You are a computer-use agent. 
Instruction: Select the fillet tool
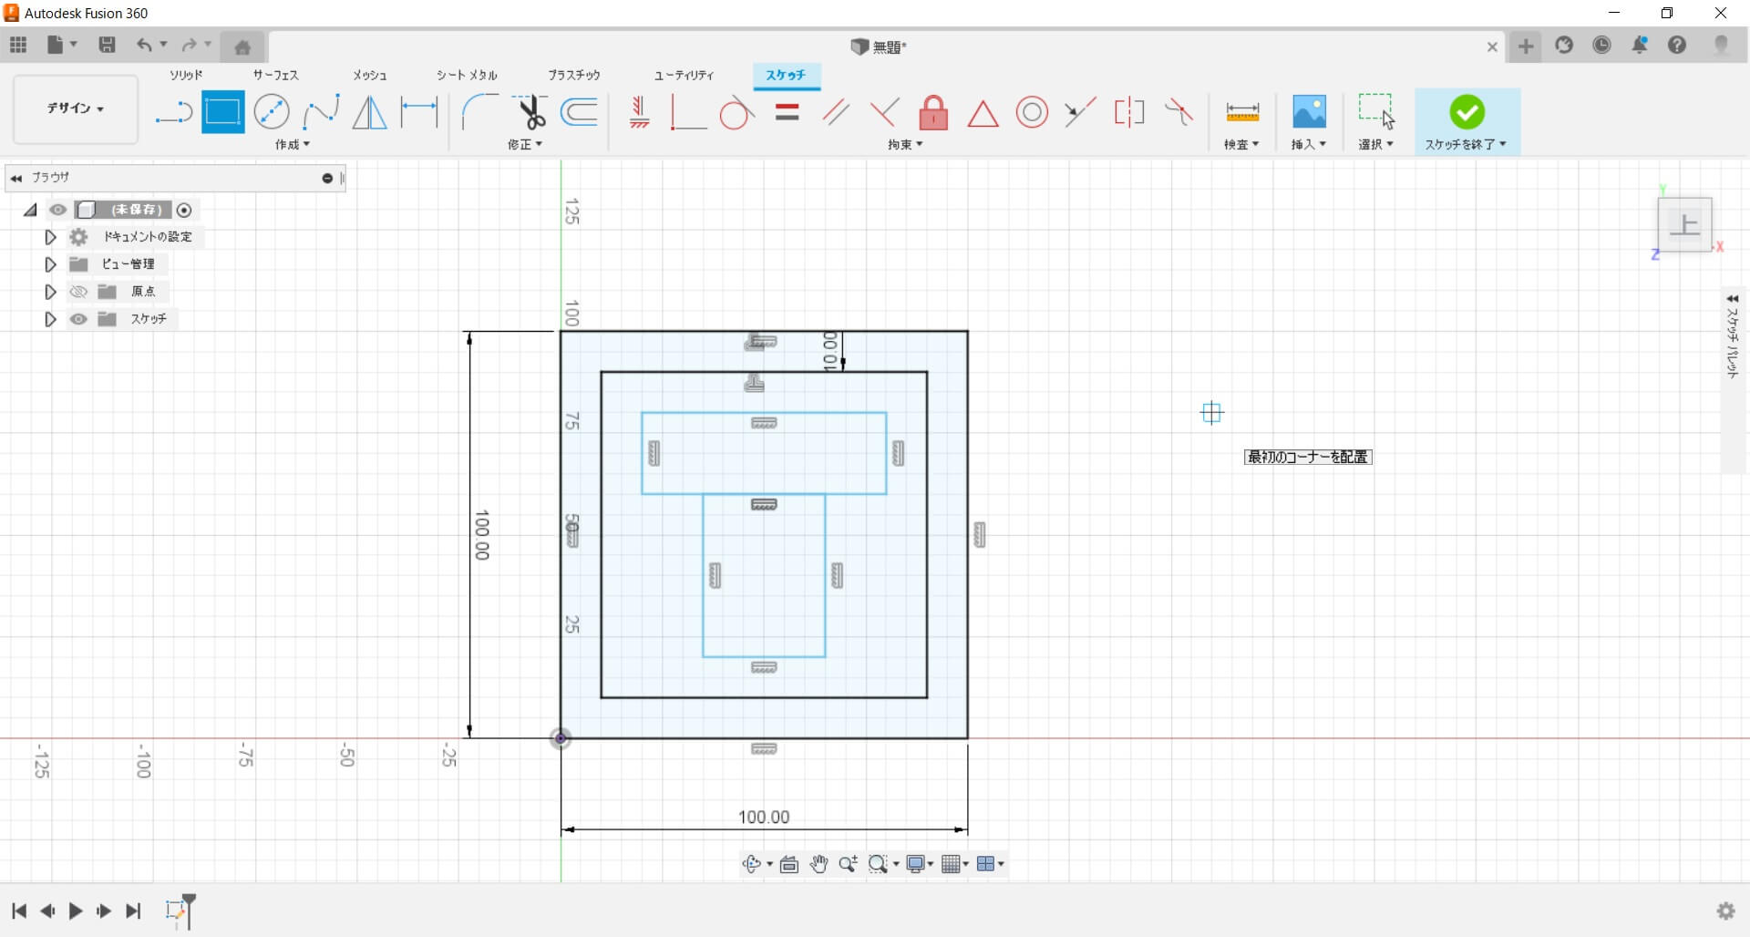point(479,113)
